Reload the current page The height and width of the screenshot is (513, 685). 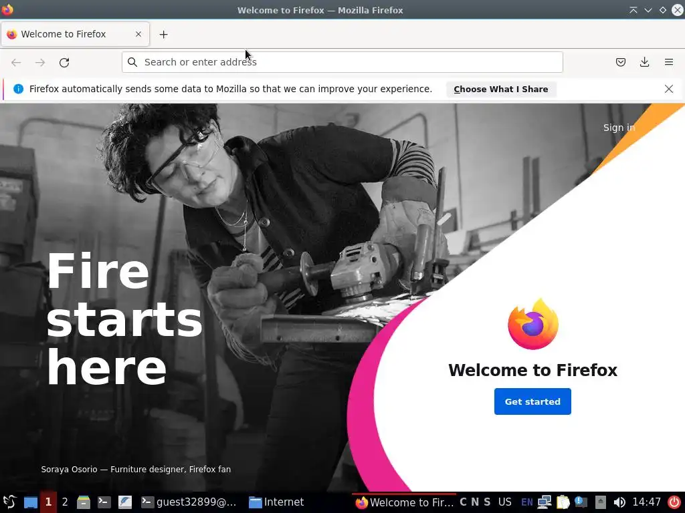[x=64, y=62]
